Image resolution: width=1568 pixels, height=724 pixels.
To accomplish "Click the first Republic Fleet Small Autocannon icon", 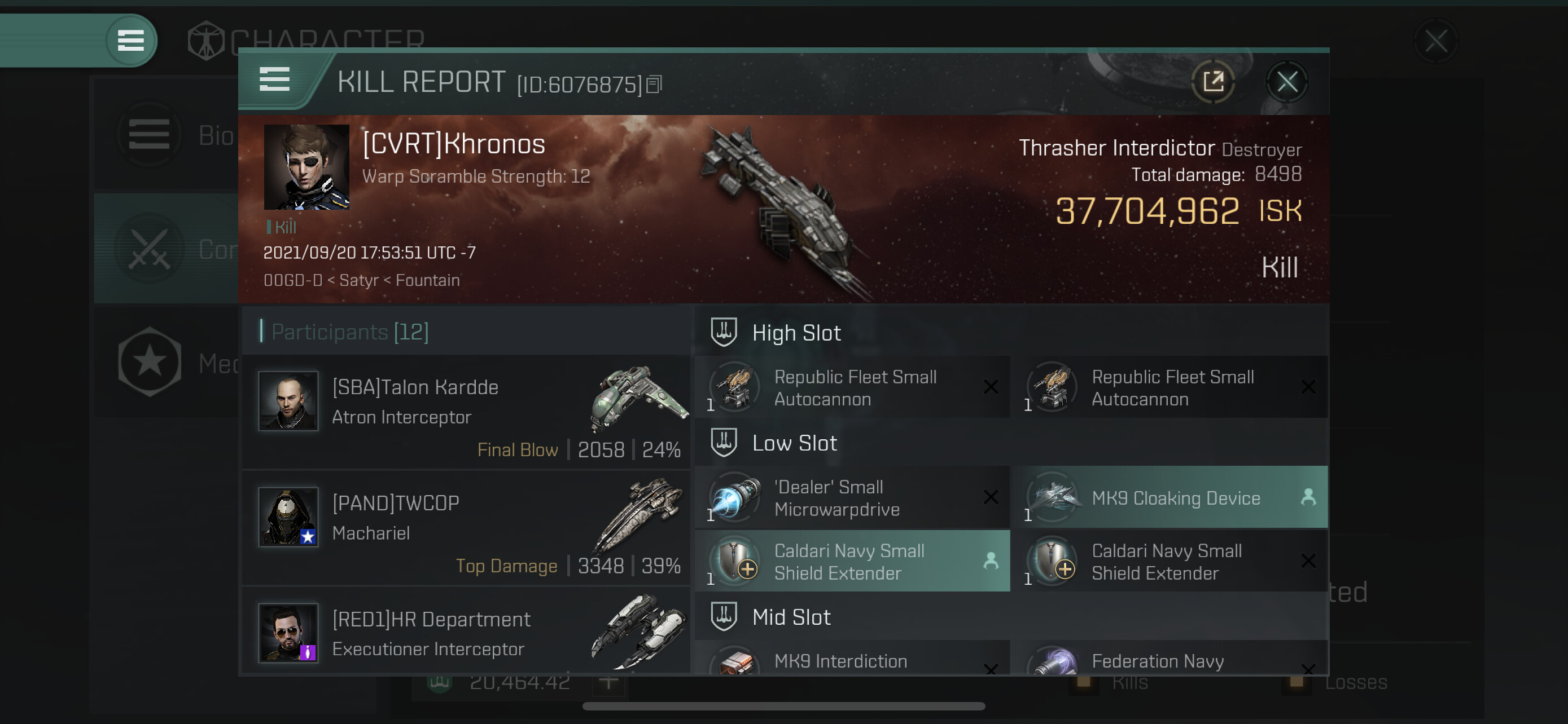I will [735, 387].
